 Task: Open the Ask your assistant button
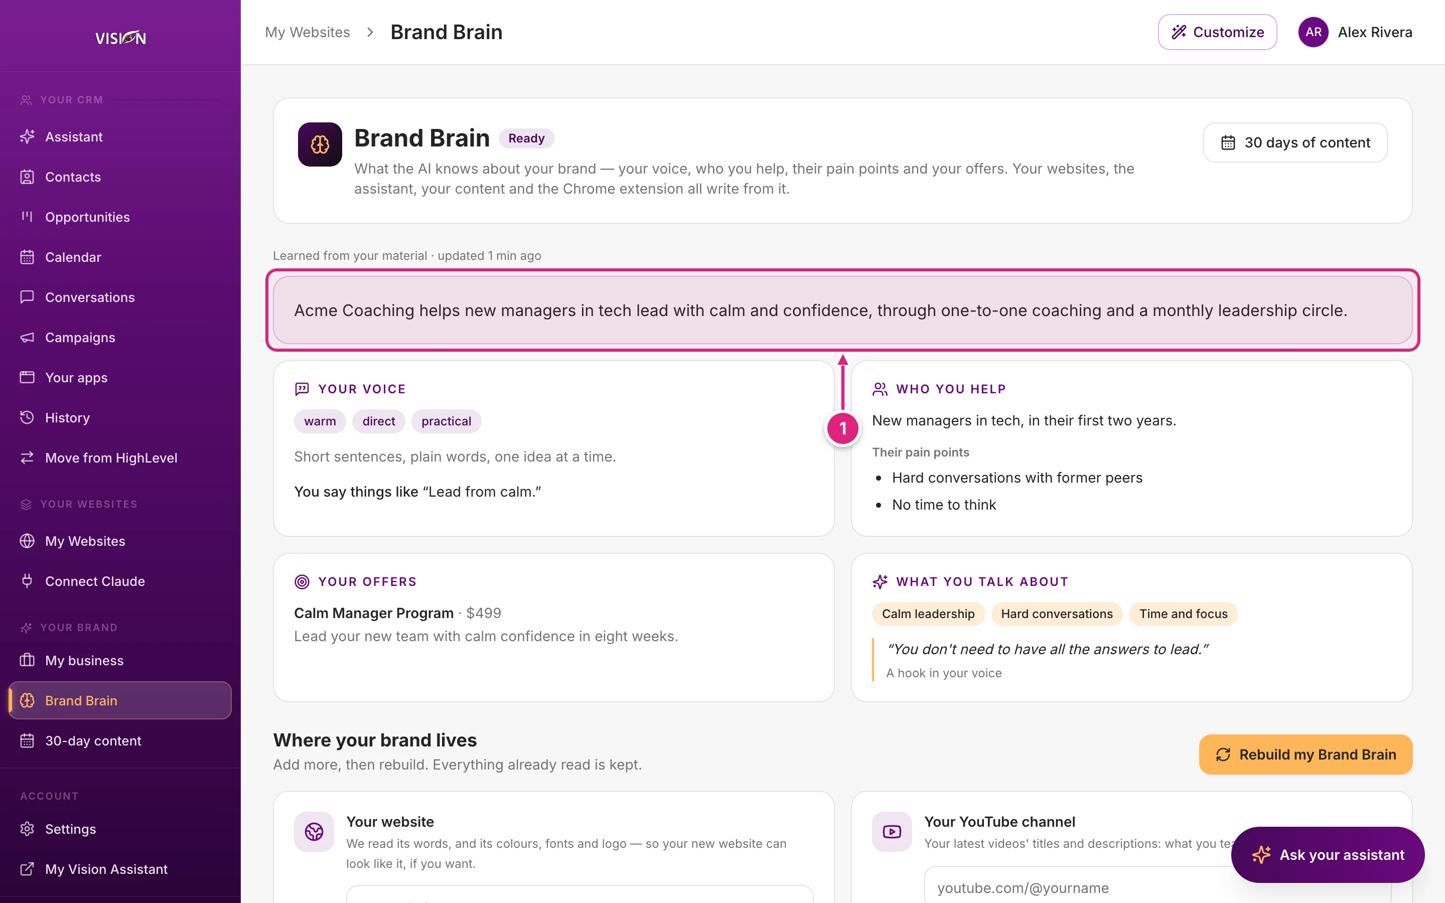tap(1328, 855)
